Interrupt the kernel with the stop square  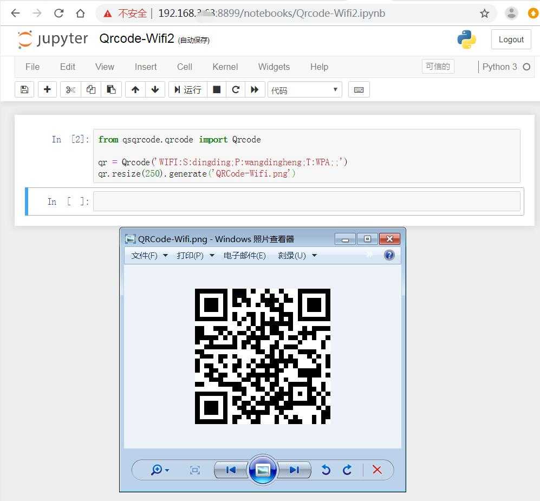pyautogui.click(x=217, y=89)
